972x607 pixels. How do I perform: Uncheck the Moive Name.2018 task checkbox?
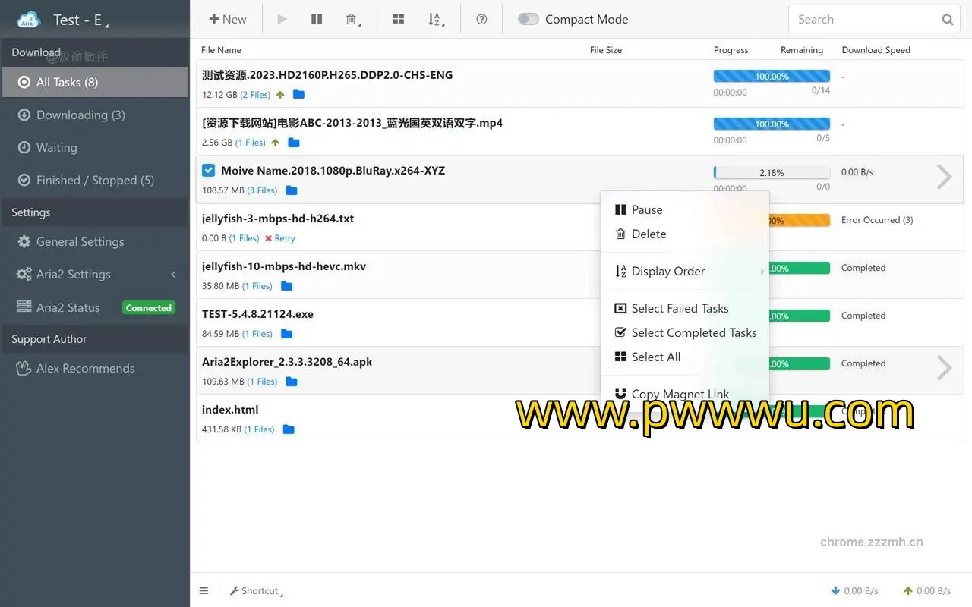[209, 171]
